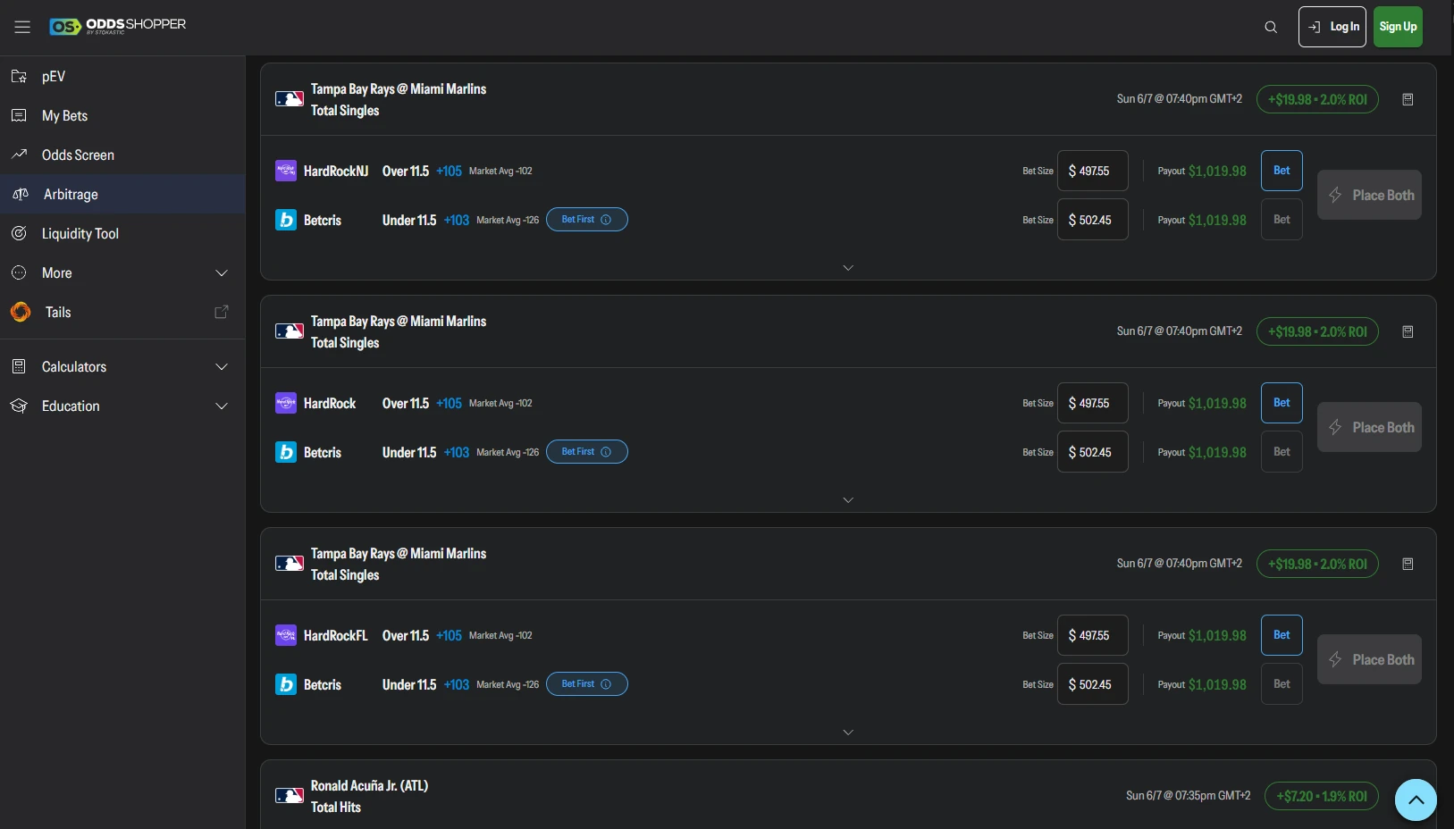Click the Bet First badge in the HardRock card

click(587, 452)
